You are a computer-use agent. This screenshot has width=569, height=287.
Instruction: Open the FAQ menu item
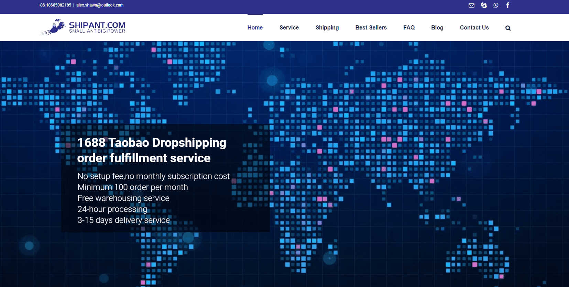pos(409,27)
